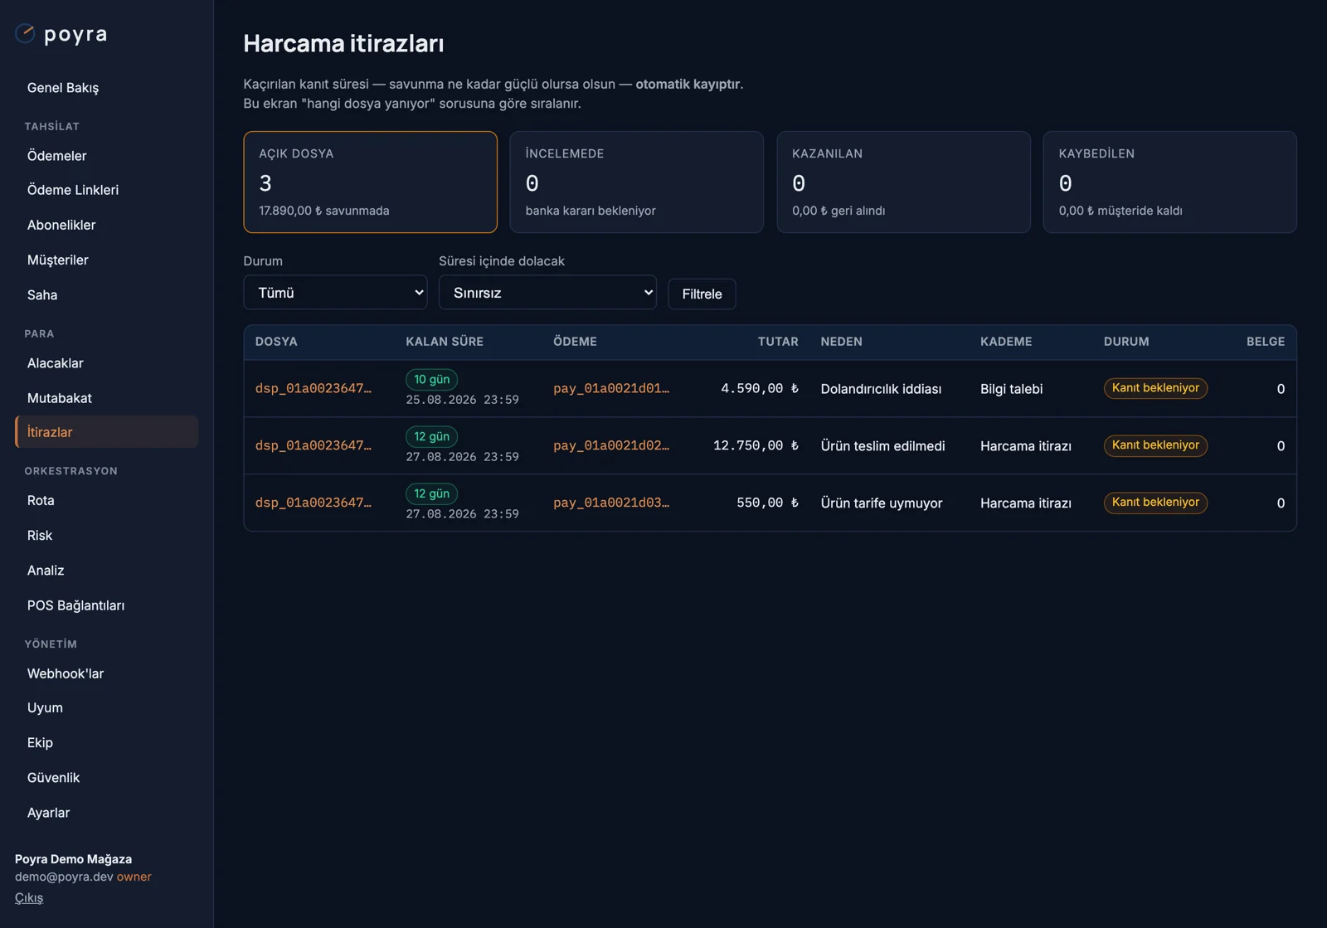
Task: Click Kanıt bekleniyor badge in Dolandırıcılık row
Action: (1155, 388)
